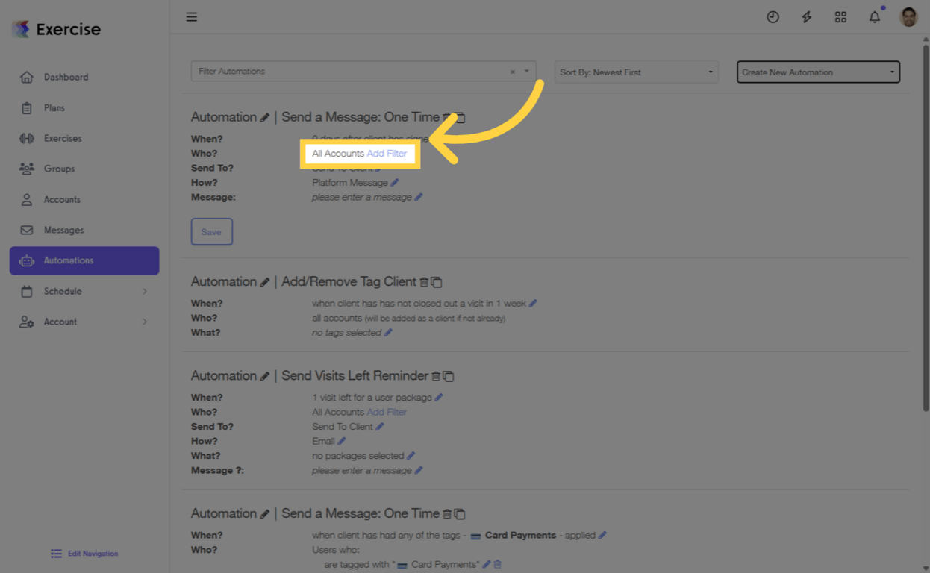Viewport: 930px width, 573px height.
Task: Click 'Send Visits Left Reminder' title
Action: tap(355, 376)
